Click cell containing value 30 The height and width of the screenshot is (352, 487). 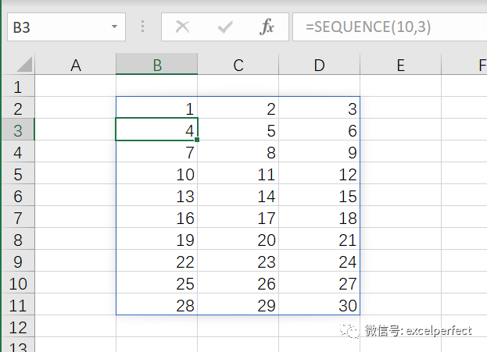coord(319,305)
